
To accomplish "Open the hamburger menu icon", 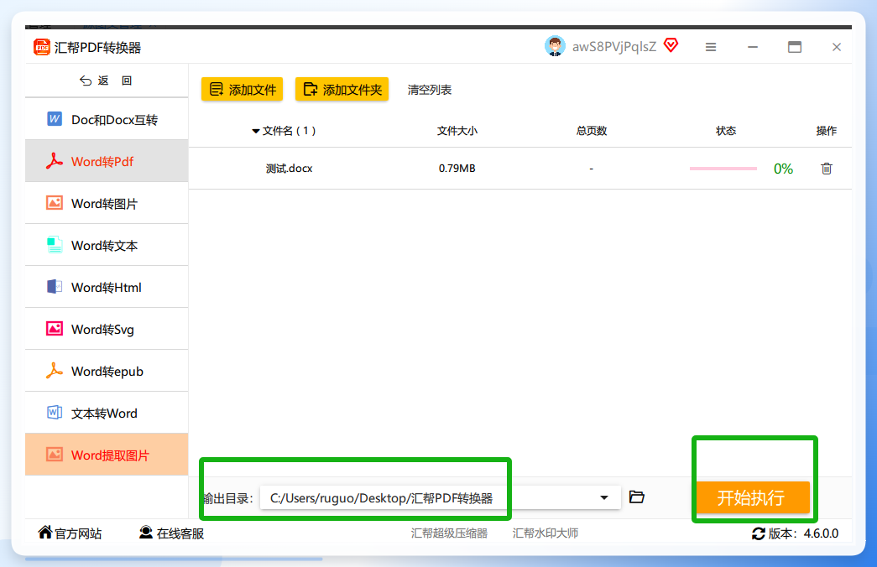I will pyautogui.click(x=710, y=47).
